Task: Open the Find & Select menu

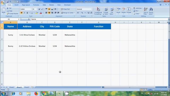Action: 151,11
